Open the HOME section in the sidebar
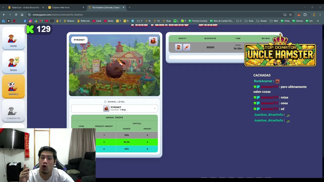324x182 pixels. (13, 38)
